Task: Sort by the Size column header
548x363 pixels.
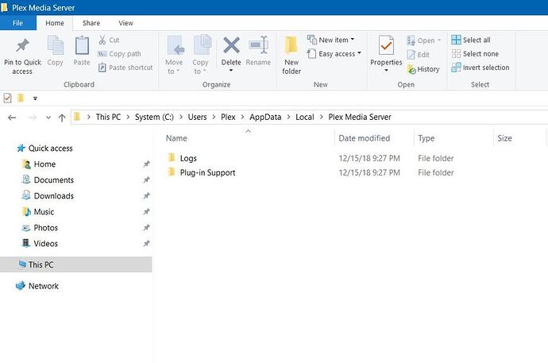Action: click(504, 138)
